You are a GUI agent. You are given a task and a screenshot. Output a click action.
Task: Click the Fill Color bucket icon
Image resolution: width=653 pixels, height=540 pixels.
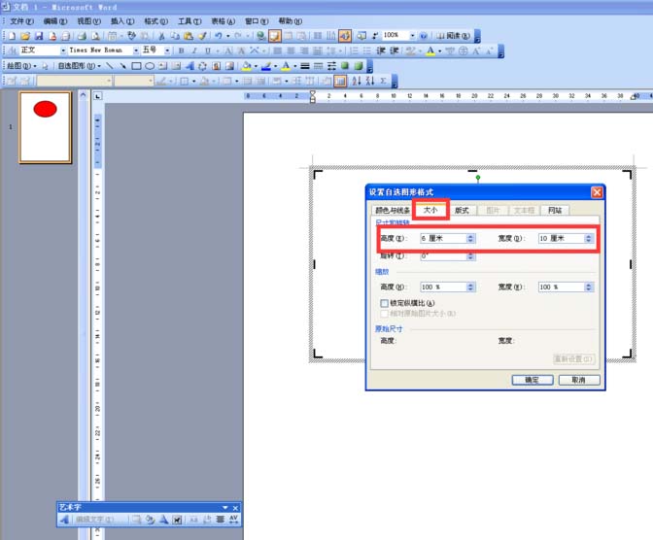247,66
